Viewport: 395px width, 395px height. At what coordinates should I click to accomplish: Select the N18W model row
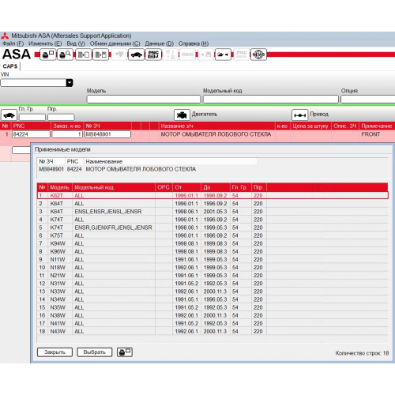point(213,267)
